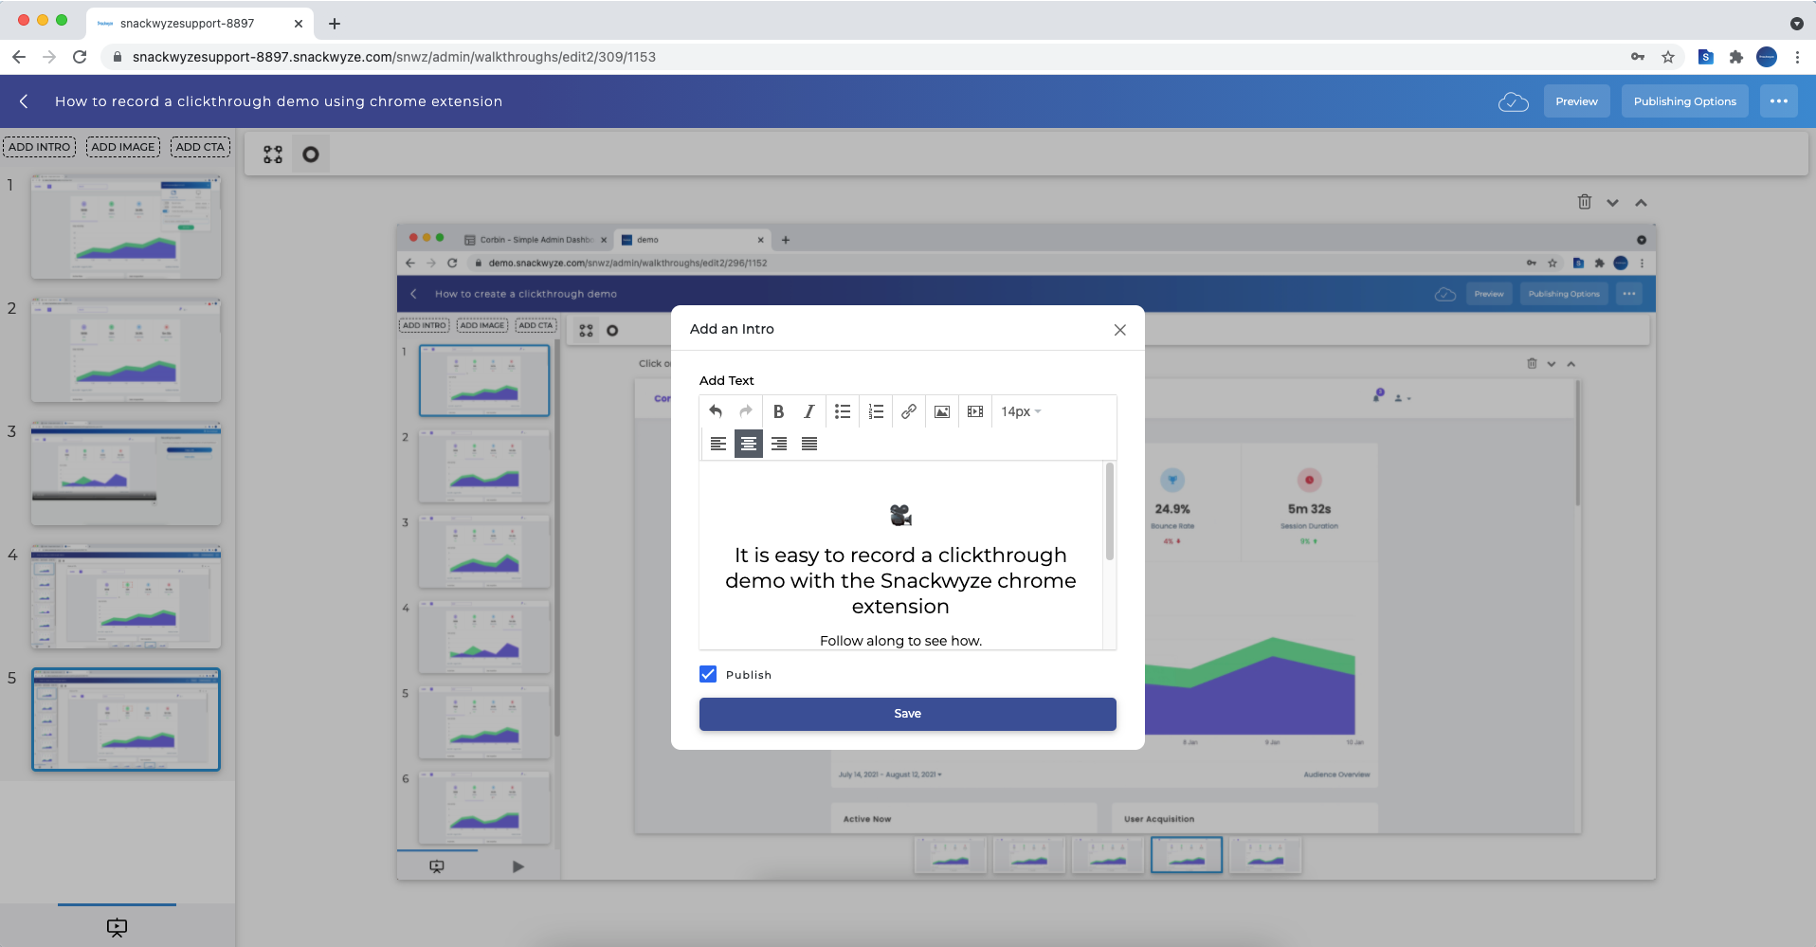Click ADD INTRO button
Image resolution: width=1816 pixels, height=947 pixels.
(x=40, y=147)
